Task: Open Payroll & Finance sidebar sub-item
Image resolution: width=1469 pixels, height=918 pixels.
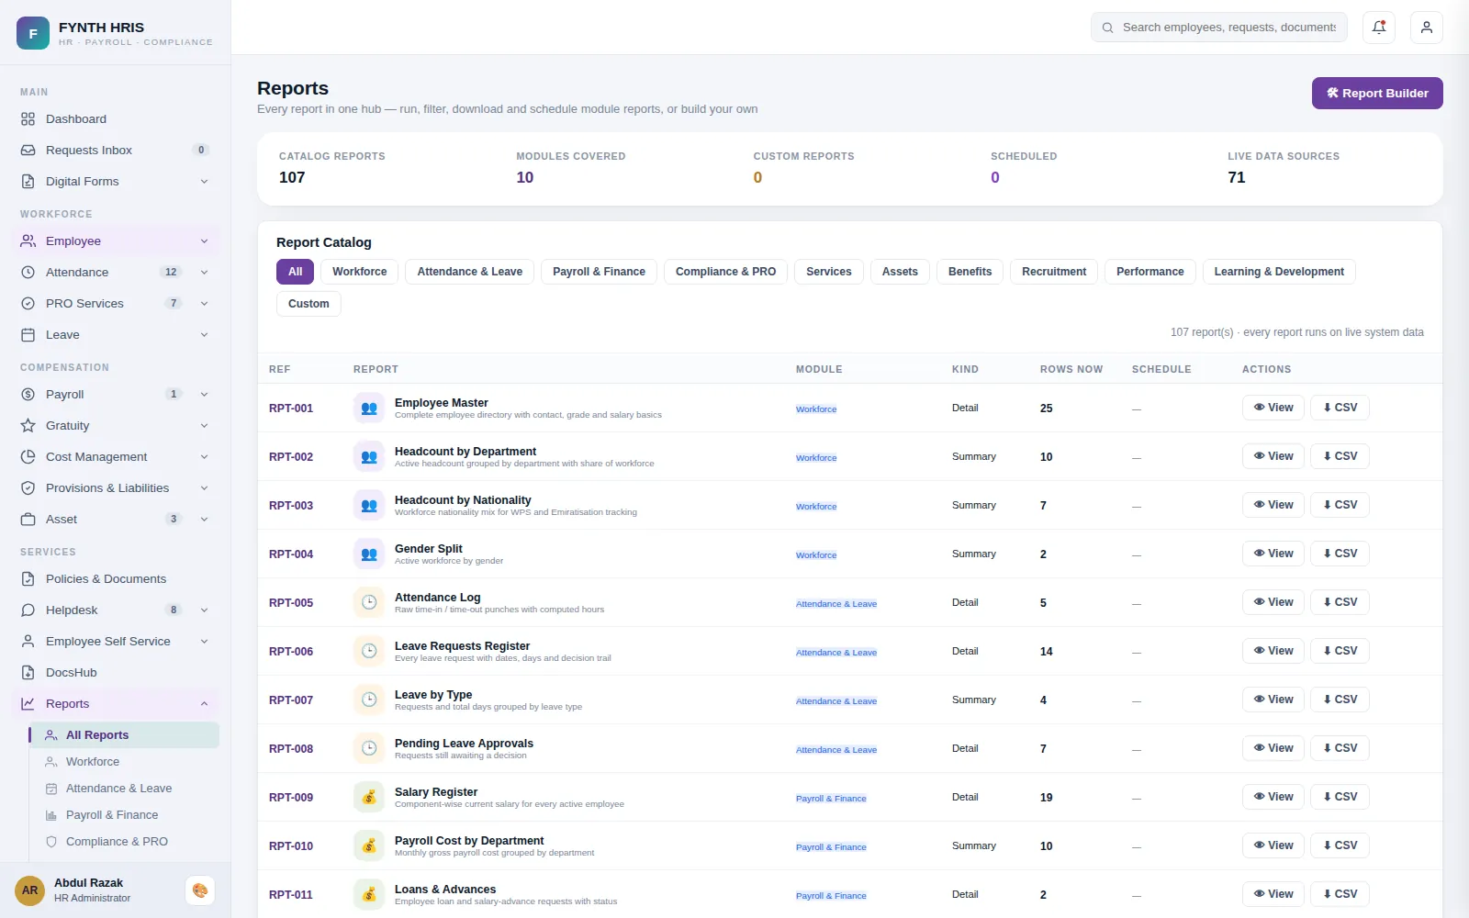Action: (x=123, y=815)
